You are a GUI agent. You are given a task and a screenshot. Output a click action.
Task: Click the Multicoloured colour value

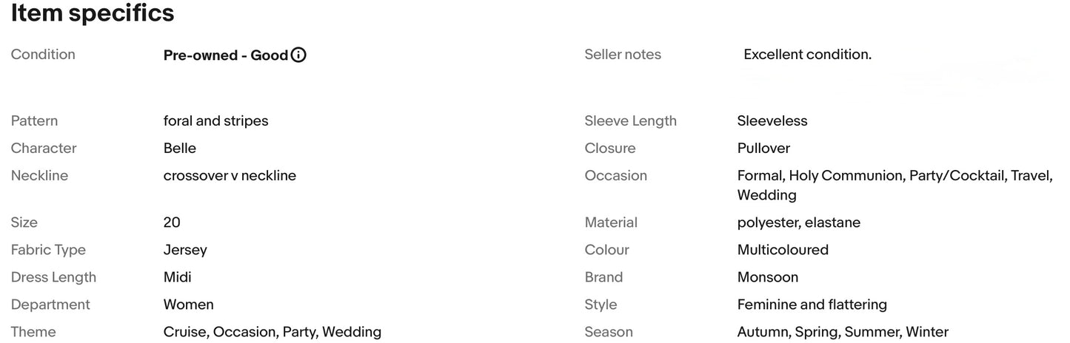click(783, 250)
